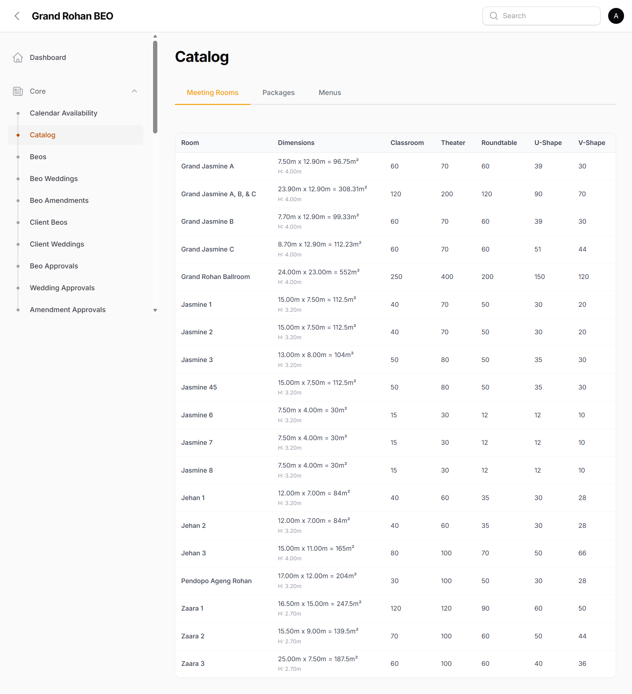Click the Roundtable column header
This screenshot has height=694, width=632.
pos(499,143)
